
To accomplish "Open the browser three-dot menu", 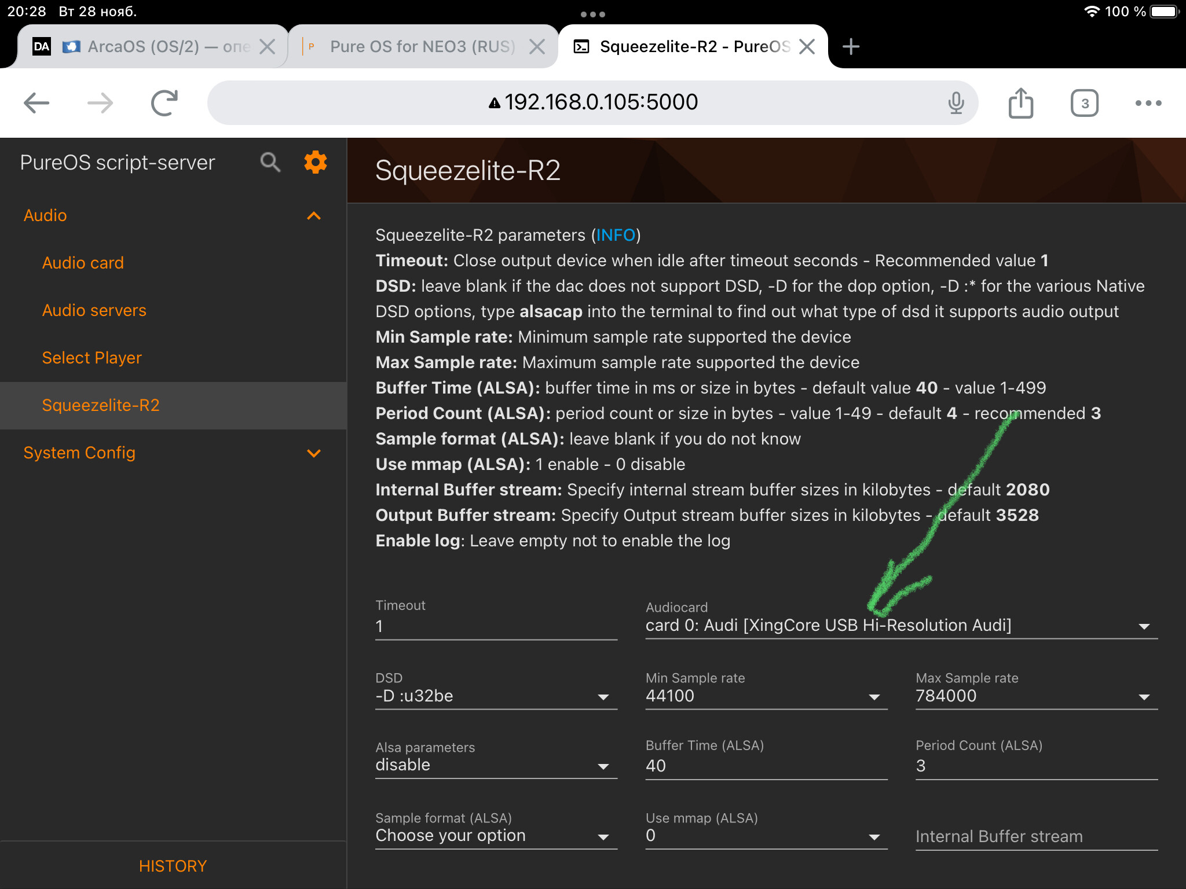I will click(1148, 103).
